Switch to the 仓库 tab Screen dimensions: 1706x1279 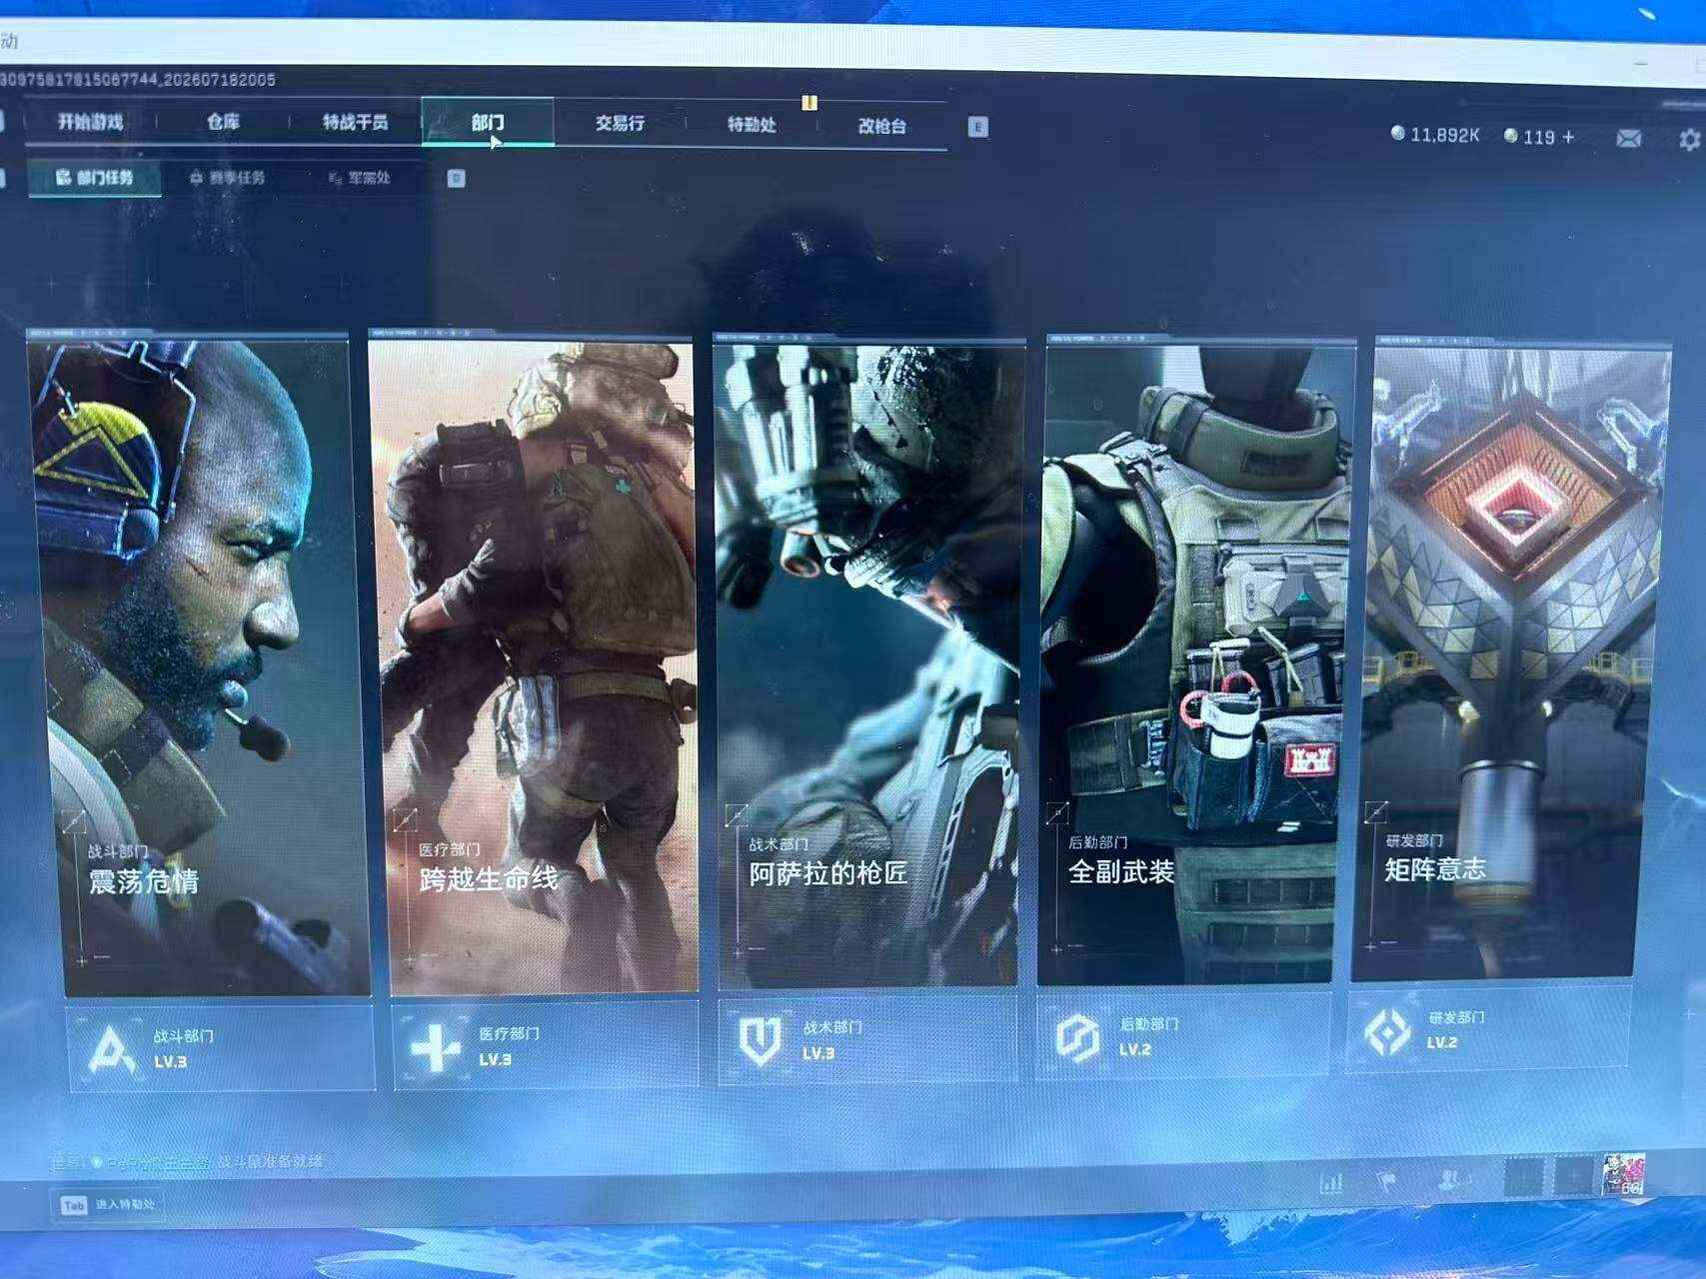coord(223,122)
